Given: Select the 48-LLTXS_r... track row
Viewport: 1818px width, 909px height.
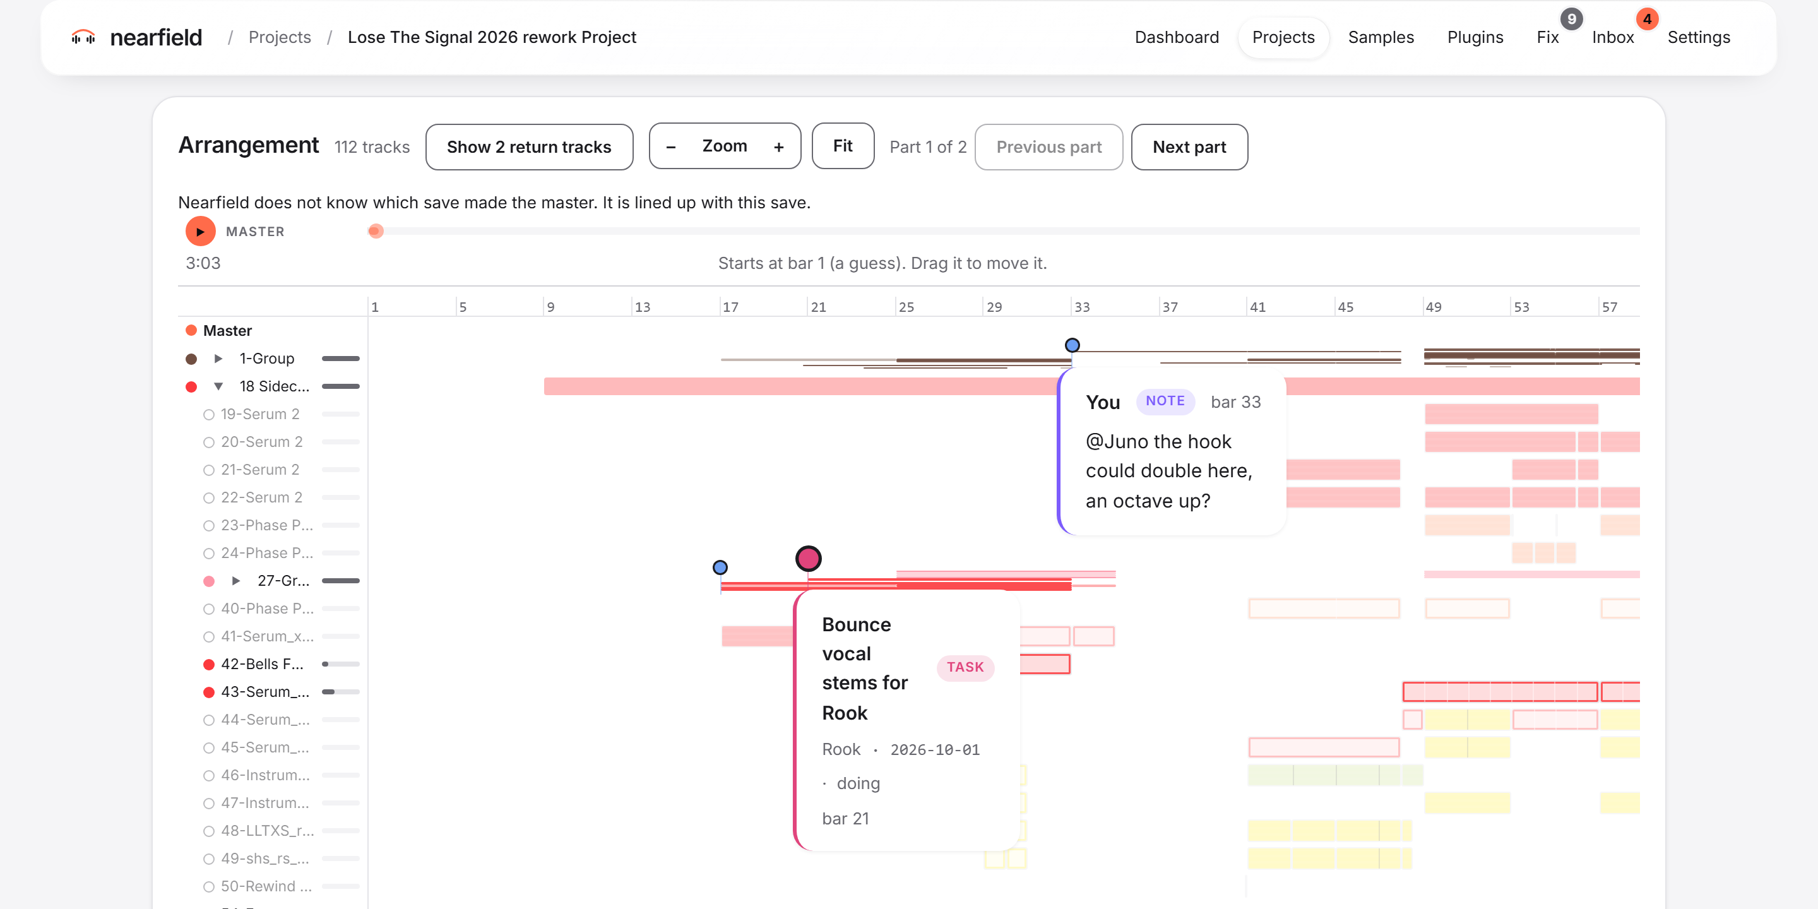Looking at the screenshot, I should tap(273, 831).
